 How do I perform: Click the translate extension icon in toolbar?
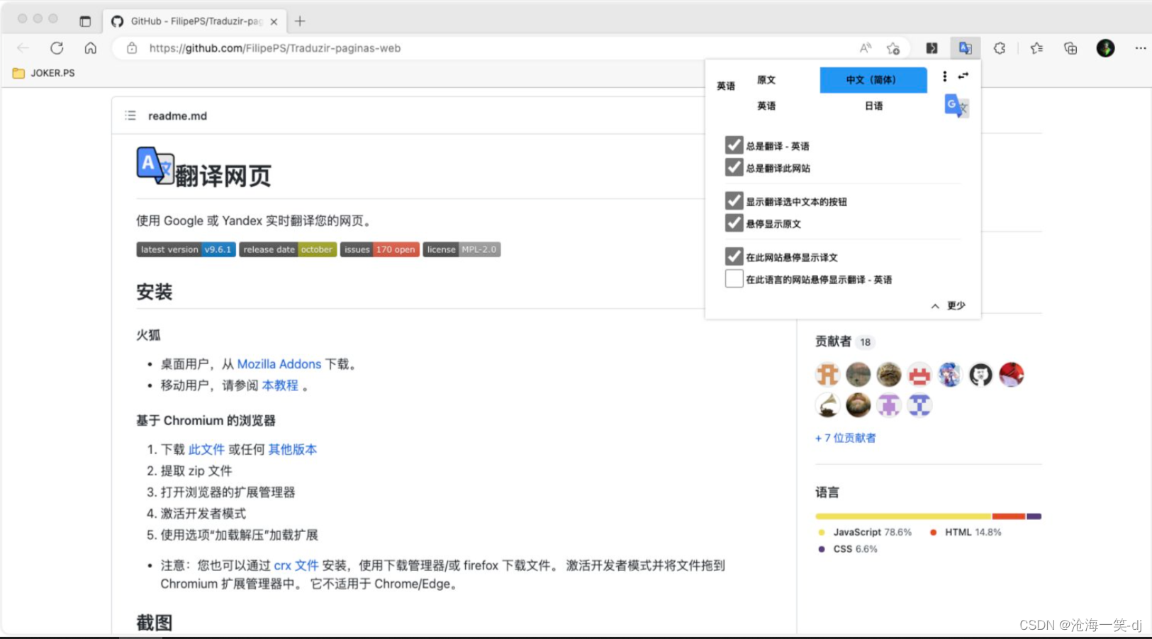tap(966, 48)
